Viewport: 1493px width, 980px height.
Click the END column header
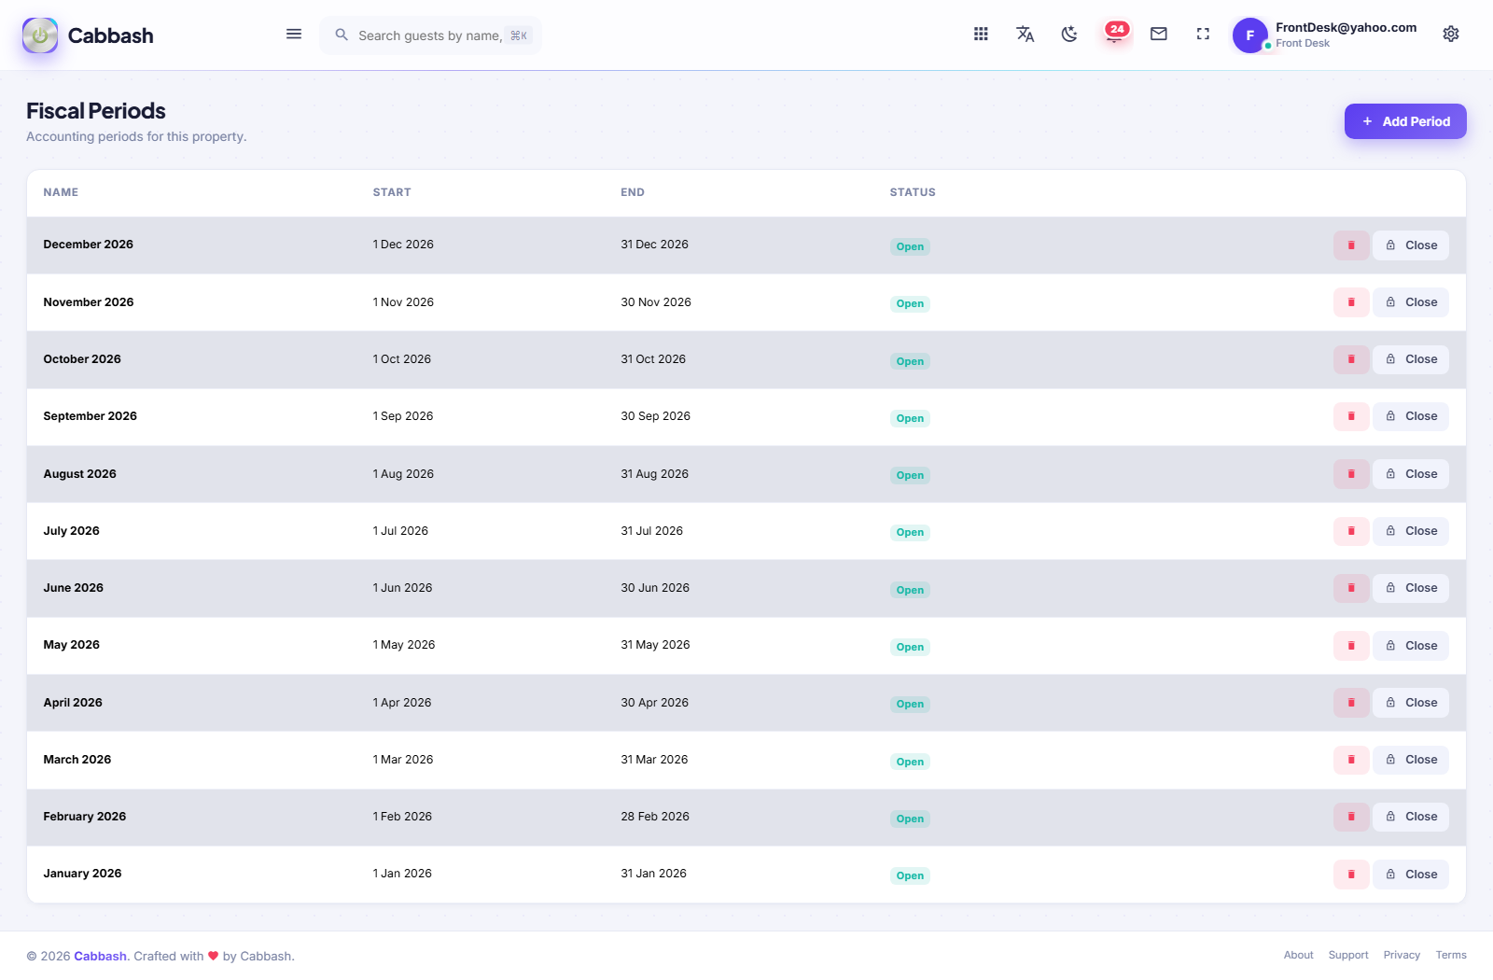(633, 192)
